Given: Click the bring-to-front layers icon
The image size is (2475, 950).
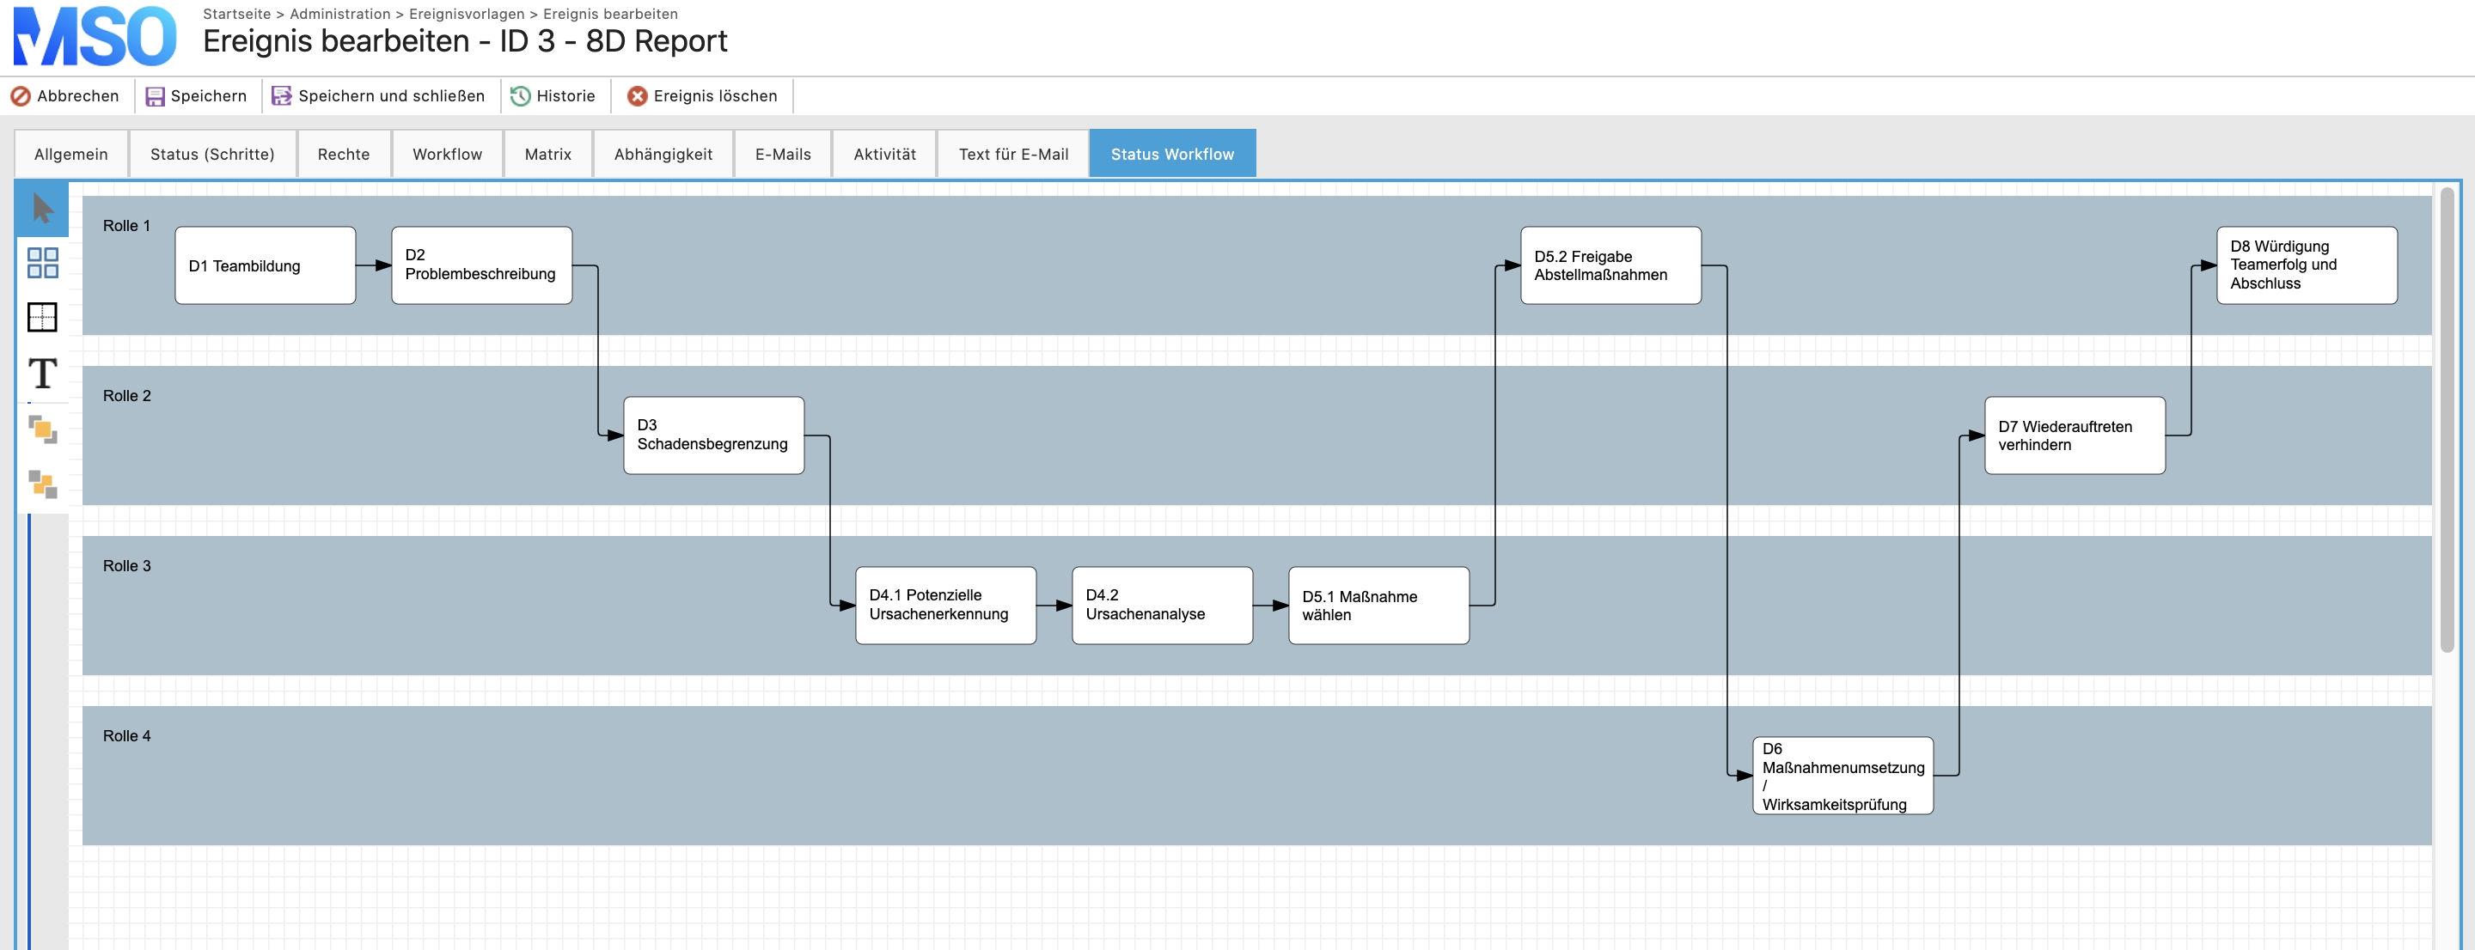Looking at the screenshot, I should (x=42, y=429).
